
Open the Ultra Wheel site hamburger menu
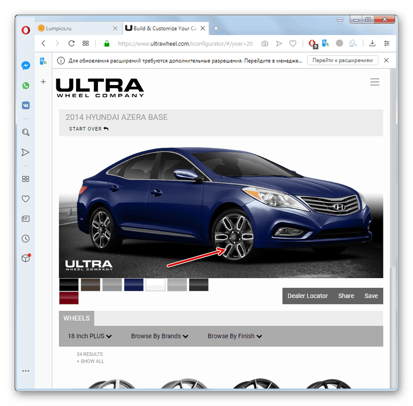[x=375, y=82]
